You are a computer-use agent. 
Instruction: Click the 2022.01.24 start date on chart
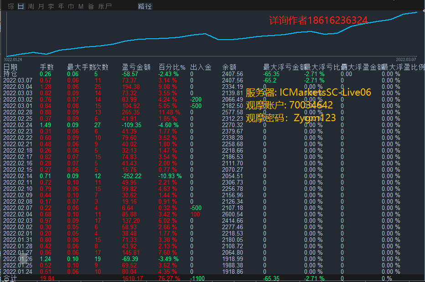click(13, 59)
